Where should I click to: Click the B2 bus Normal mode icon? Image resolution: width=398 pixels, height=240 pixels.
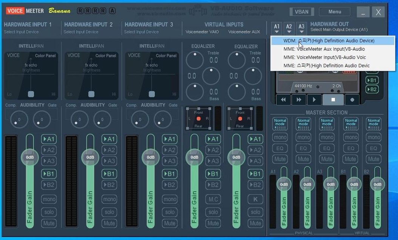coord(373,124)
